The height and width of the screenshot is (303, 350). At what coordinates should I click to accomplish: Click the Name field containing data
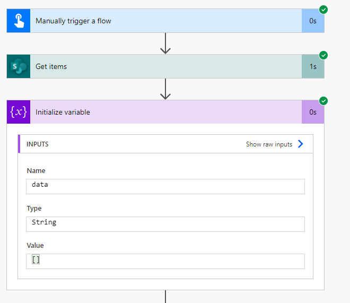[165, 186]
